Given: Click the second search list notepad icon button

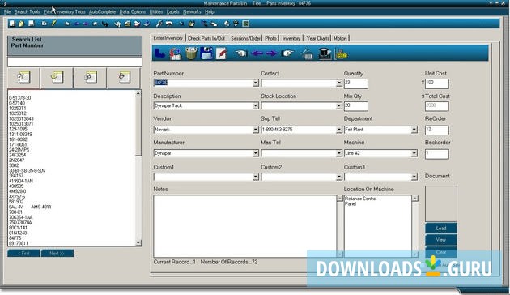Looking at the screenshot, I should pyautogui.click(x=57, y=78).
